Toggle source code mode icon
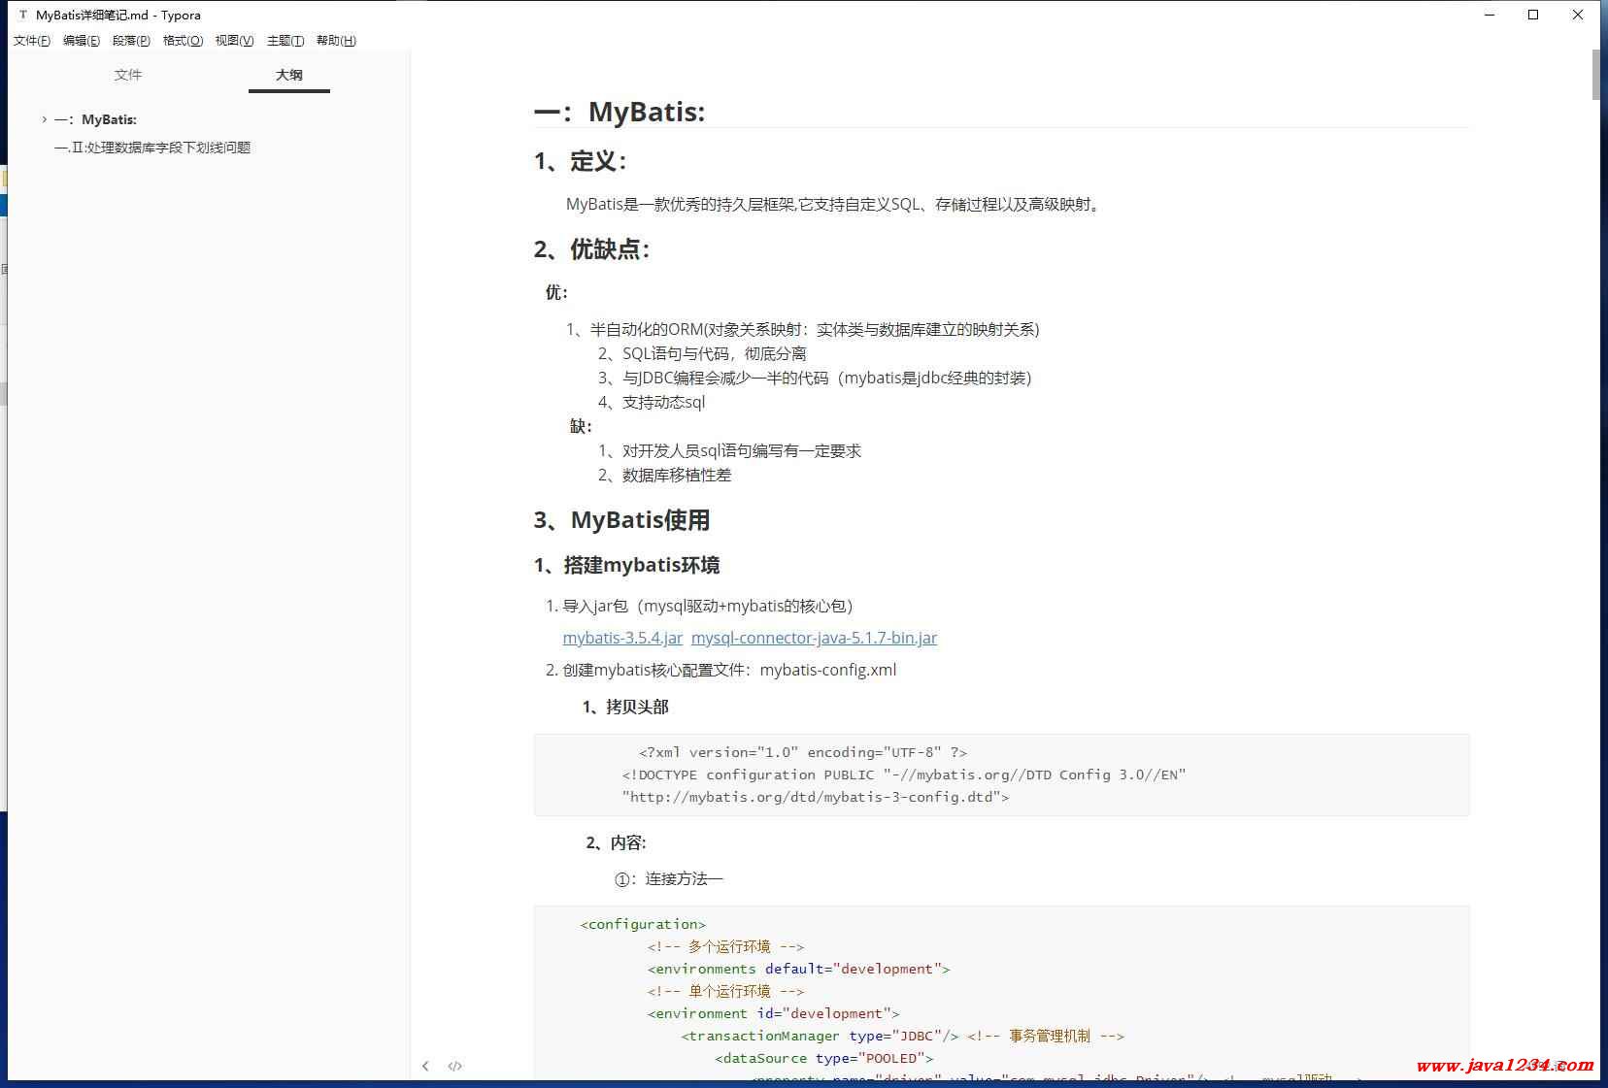1608x1088 pixels. coord(454,1066)
